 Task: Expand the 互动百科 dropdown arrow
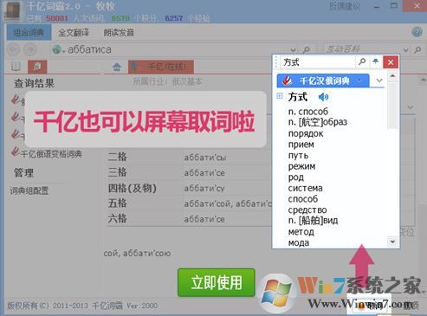pyautogui.click(x=405, y=50)
